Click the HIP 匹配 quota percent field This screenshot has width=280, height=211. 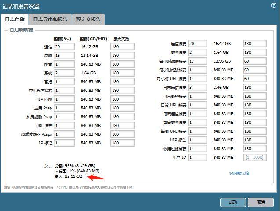click(x=65, y=99)
